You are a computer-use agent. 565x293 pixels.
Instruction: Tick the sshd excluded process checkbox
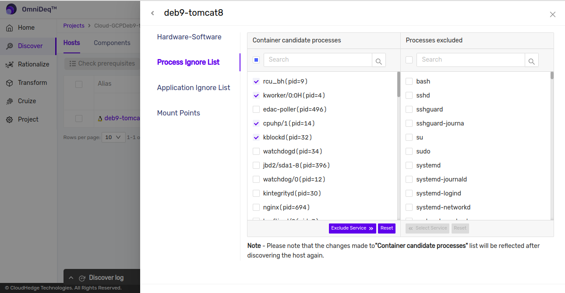coord(409,95)
